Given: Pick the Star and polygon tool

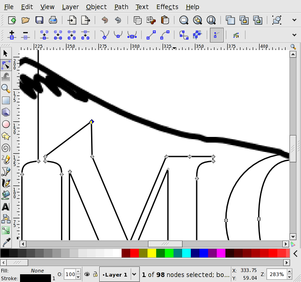Looking at the screenshot, I should (6, 136).
